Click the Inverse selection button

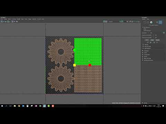pyautogui.click(x=157, y=40)
